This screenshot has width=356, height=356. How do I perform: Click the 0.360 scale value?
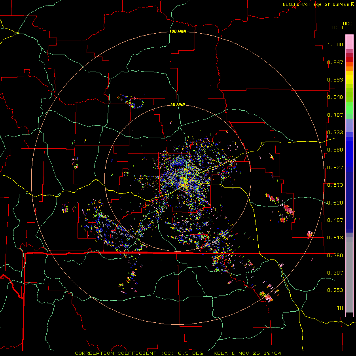[335, 256]
